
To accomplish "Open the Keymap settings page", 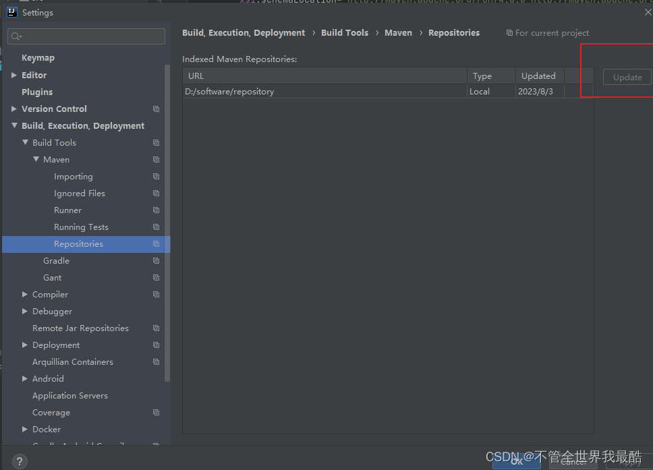I will [38, 58].
